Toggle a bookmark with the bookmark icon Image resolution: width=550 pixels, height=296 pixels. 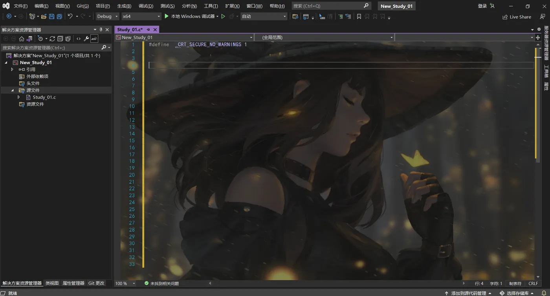tap(359, 16)
